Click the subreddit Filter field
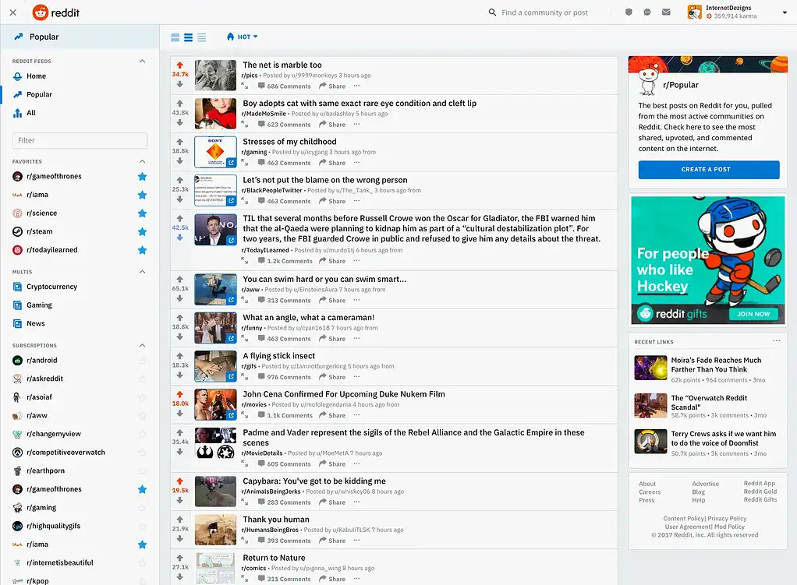The image size is (797, 585). [x=80, y=141]
